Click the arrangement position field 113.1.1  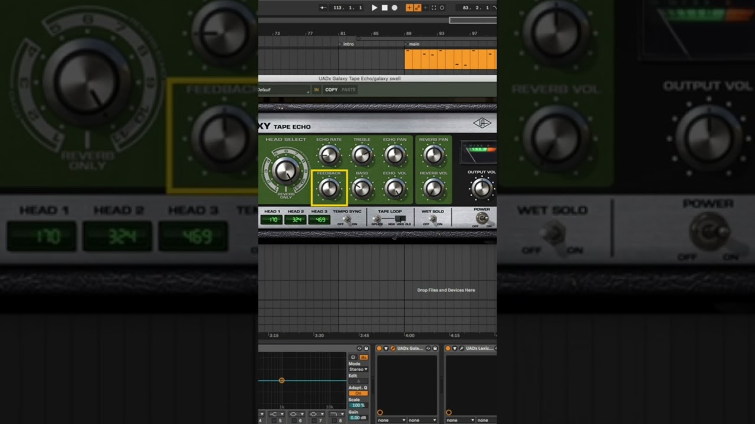click(347, 8)
